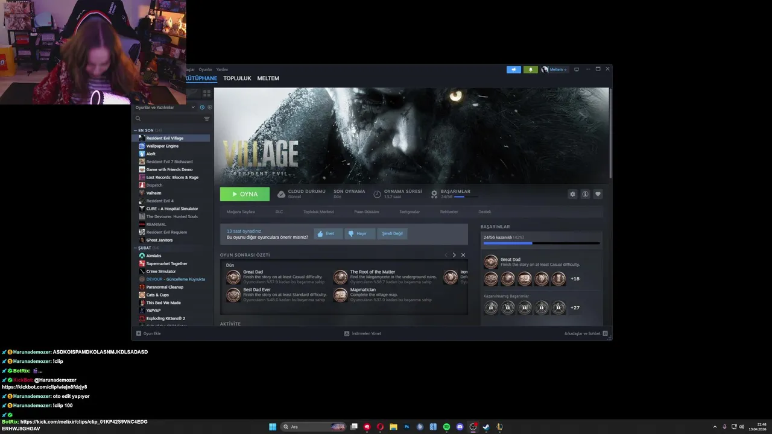Image resolution: width=772 pixels, height=434 pixels.
Task: Click the library search magnifier icon
Action: [x=138, y=119]
